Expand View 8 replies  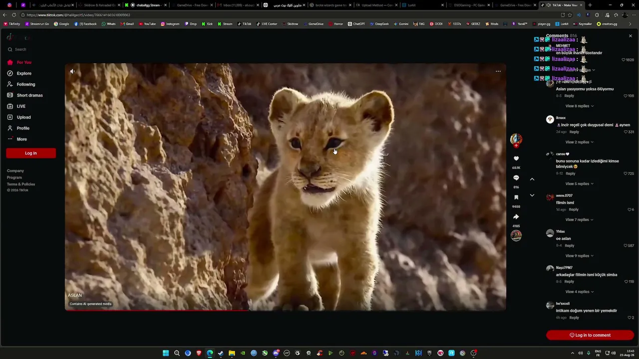tap(580, 106)
